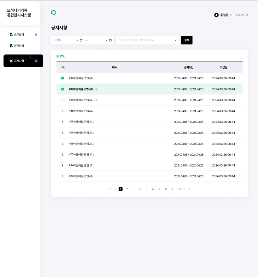Open the bold highlighted notice title
Viewport: 258px width, 277px height.
(81, 89)
